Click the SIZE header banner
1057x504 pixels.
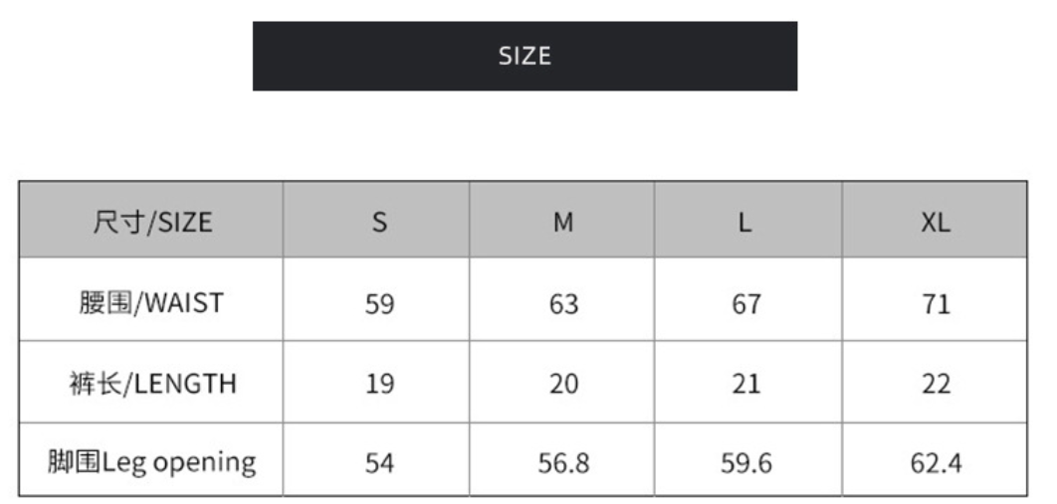pyautogui.click(x=525, y=56)
